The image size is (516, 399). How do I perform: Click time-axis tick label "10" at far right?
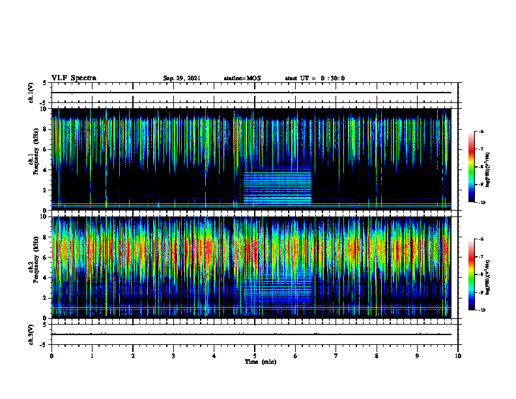(458, 356)
